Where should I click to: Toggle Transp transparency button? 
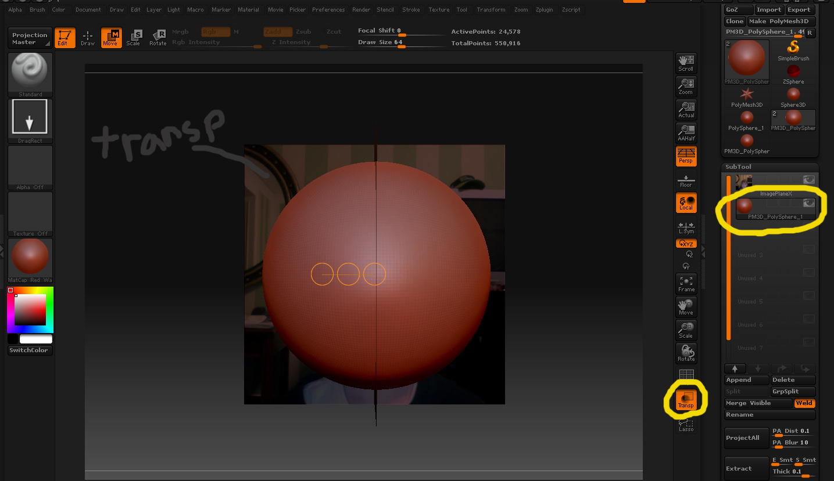(686, 400)
